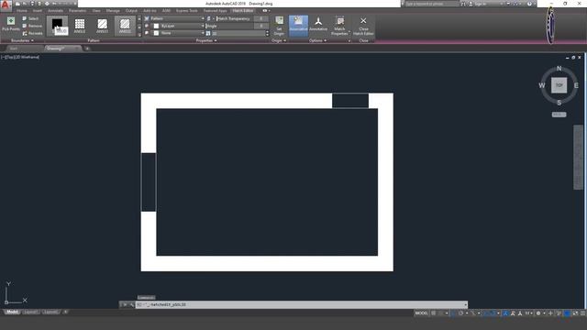
Task: Open the Manage ribbon tab
Action: pos(113,11)
